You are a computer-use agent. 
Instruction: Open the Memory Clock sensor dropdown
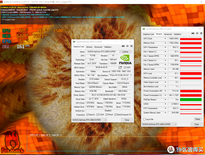pos(165,43)
